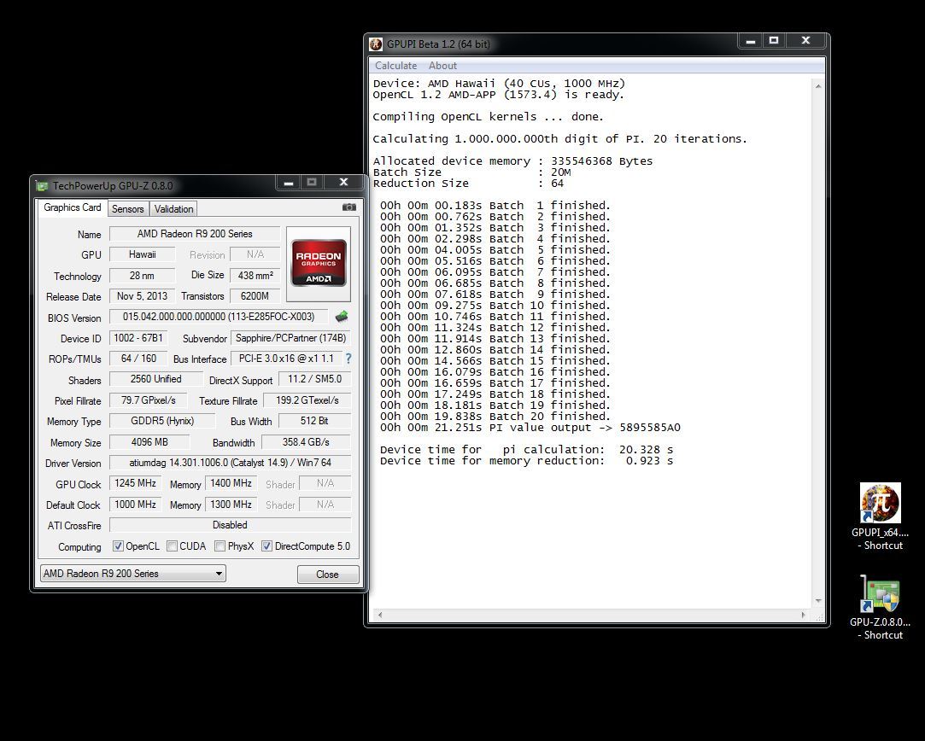
Task: Click the Release Date field Nov 5, 2013
Action: (x=142, y=296)
